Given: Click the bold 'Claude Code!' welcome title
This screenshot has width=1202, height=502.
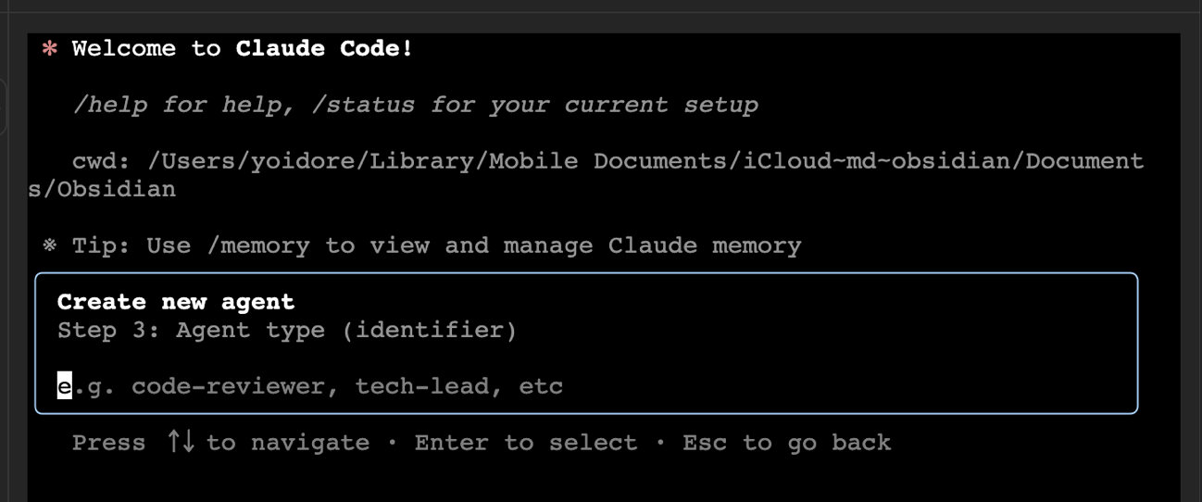Looking at the screenshot, I should point(324,49).
